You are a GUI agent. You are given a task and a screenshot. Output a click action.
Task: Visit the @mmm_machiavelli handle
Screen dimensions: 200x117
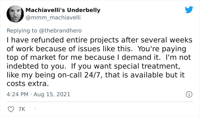coord(53,17)
